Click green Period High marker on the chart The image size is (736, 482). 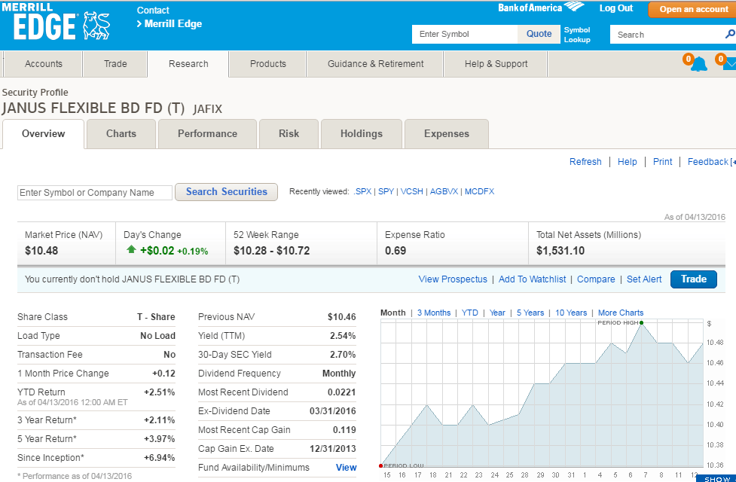[x=642, y=321]
